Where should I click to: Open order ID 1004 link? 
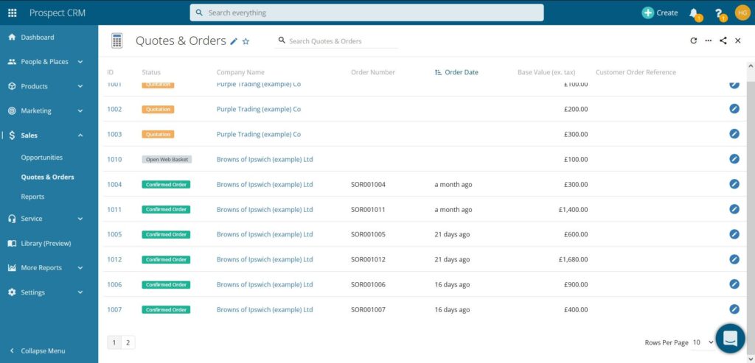point(114,185)
